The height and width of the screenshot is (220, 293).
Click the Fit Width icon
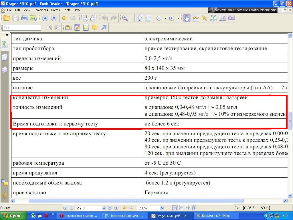(149, 18)
